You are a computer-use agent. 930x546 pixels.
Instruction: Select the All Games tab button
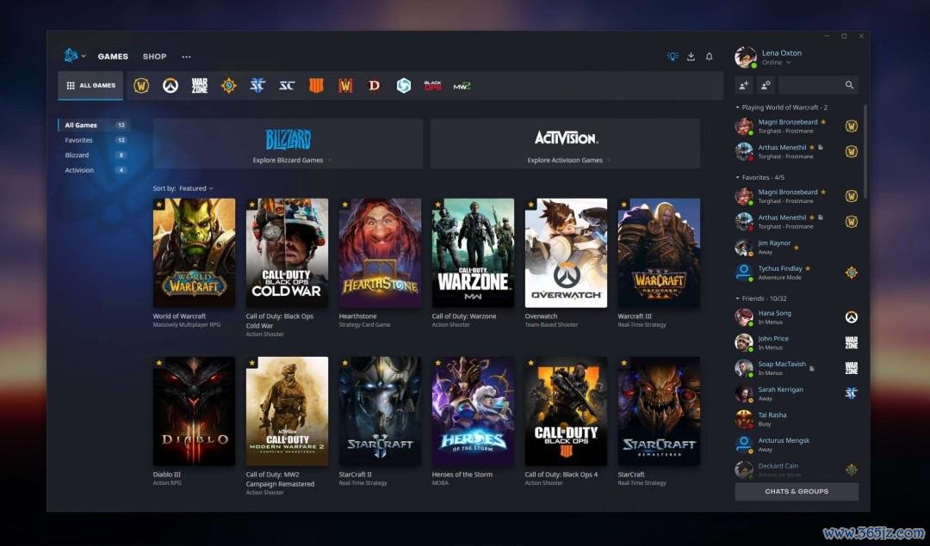click(x=90, y=85)
